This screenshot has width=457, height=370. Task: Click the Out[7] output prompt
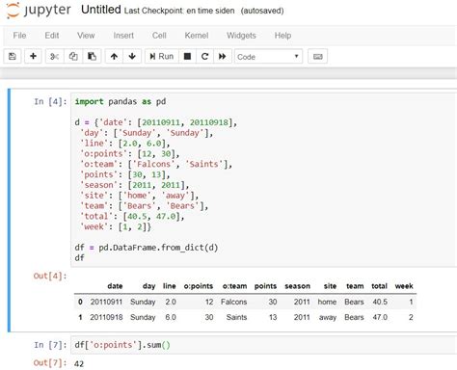click(x=50, y=363)
